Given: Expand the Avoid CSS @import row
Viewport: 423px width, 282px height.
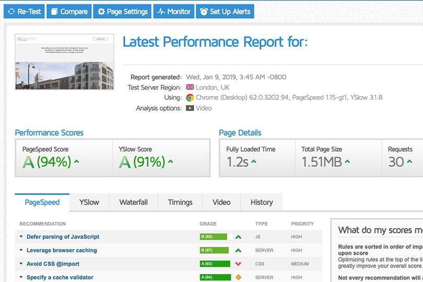Looking at the screenshot, I should point(53,264).
